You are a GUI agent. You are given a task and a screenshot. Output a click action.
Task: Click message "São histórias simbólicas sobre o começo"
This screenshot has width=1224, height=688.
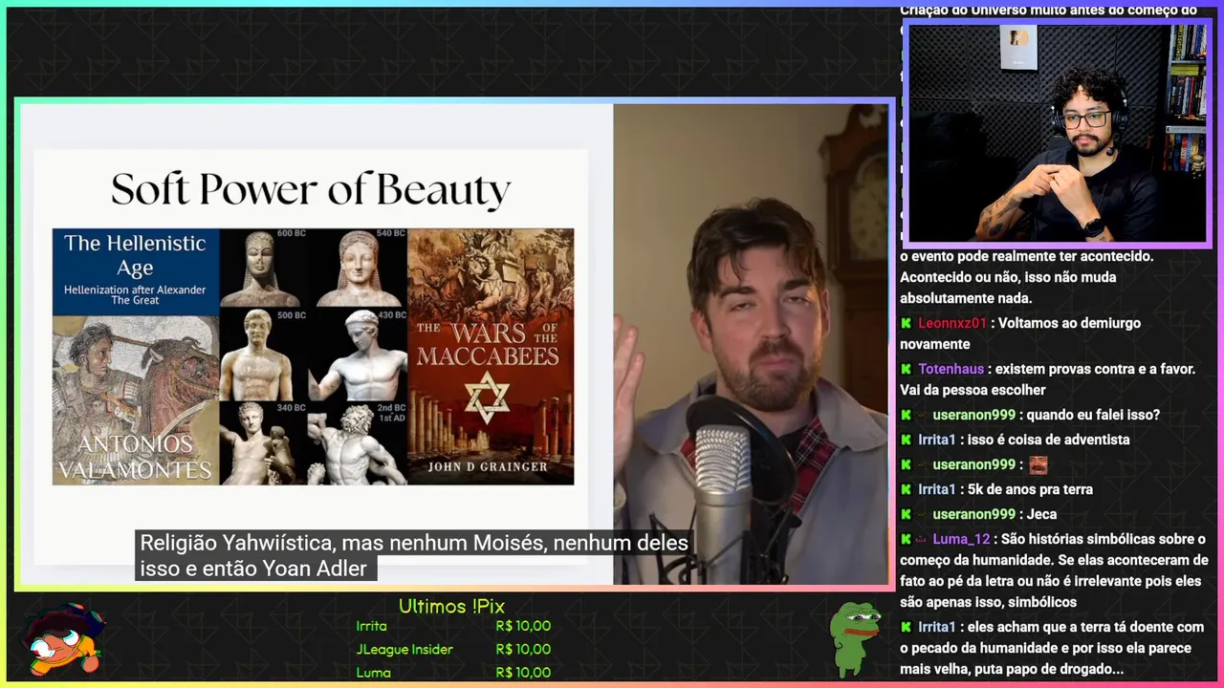[x=1054, y=570]
